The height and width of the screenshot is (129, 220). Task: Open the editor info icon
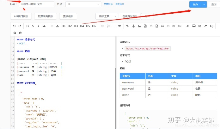click(20, 33)
